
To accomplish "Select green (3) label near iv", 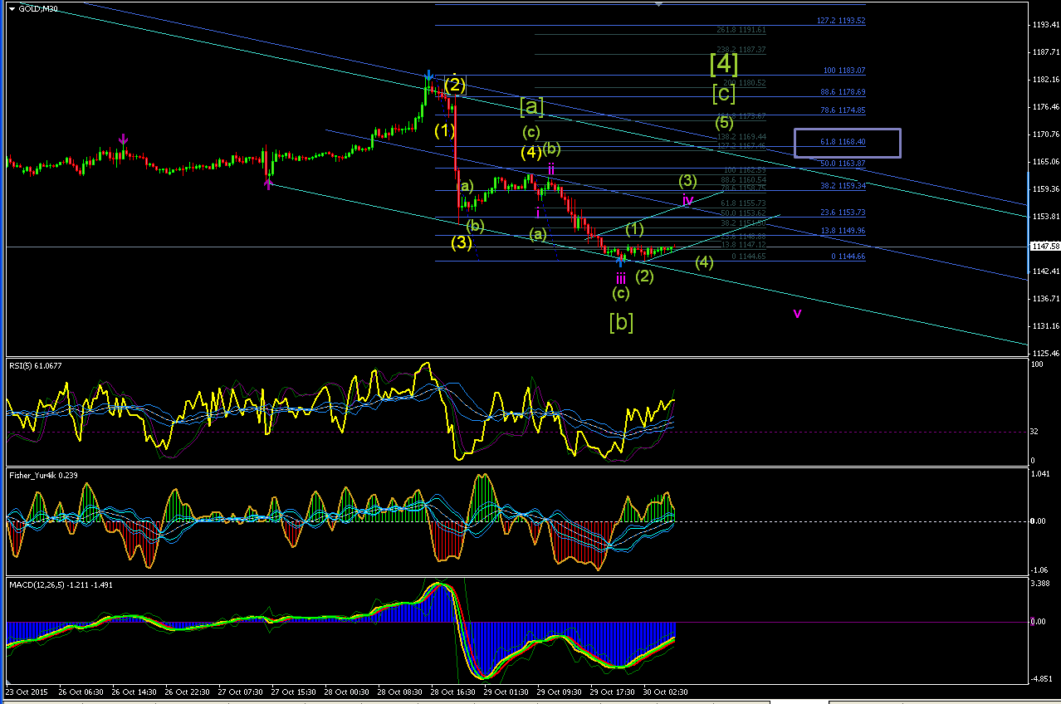I will click(687, 180).
